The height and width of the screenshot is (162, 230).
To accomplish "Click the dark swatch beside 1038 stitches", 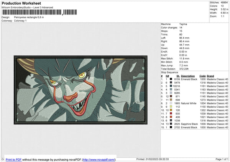I will [171, 120].
